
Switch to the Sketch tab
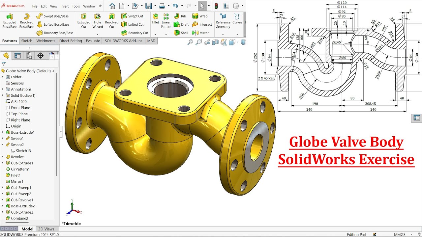tap(27, 41)
